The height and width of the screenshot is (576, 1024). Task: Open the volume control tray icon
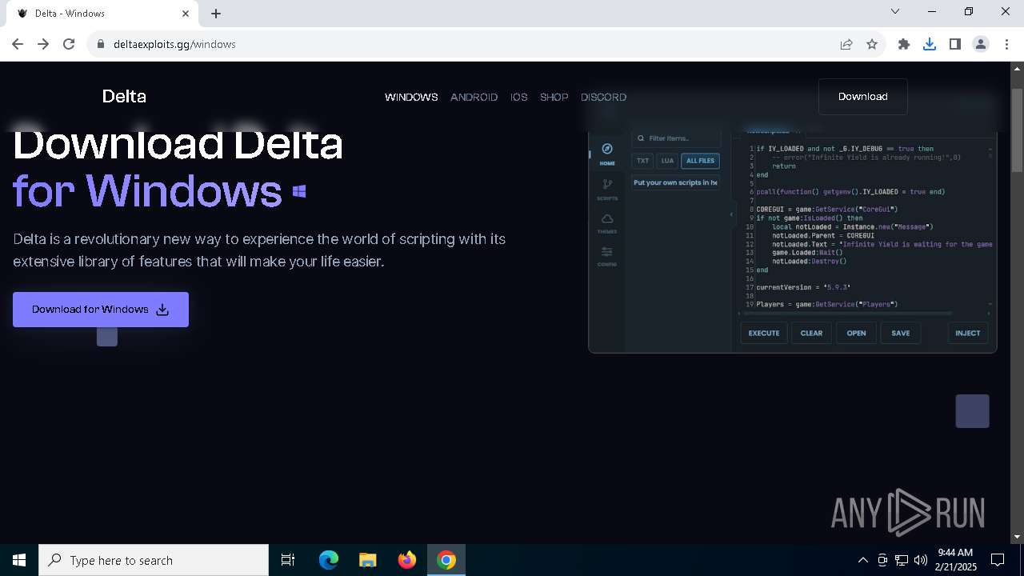(921, 560)
